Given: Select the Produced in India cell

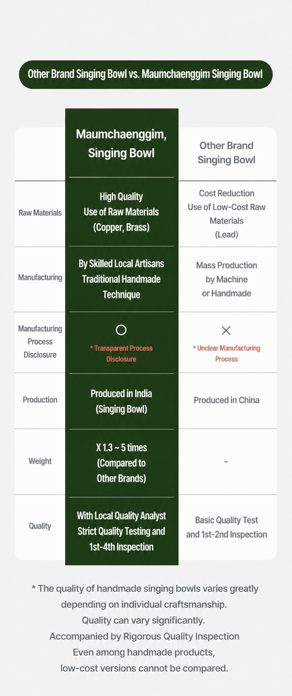Looking at the screenshot, I should pyautogui.click(x=121, y=401).
